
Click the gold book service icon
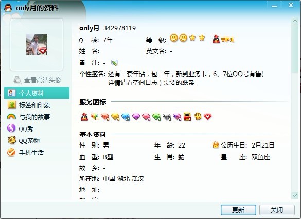pyautogui.click(x=198, y=116)
